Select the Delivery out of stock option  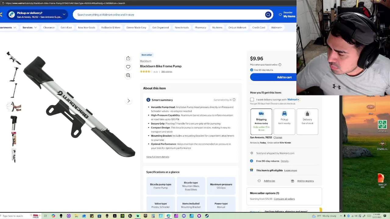pos(307,122)
